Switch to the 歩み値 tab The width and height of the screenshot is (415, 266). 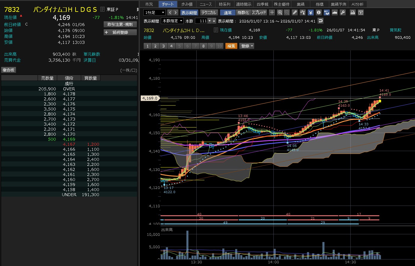[x=187, y=4]
